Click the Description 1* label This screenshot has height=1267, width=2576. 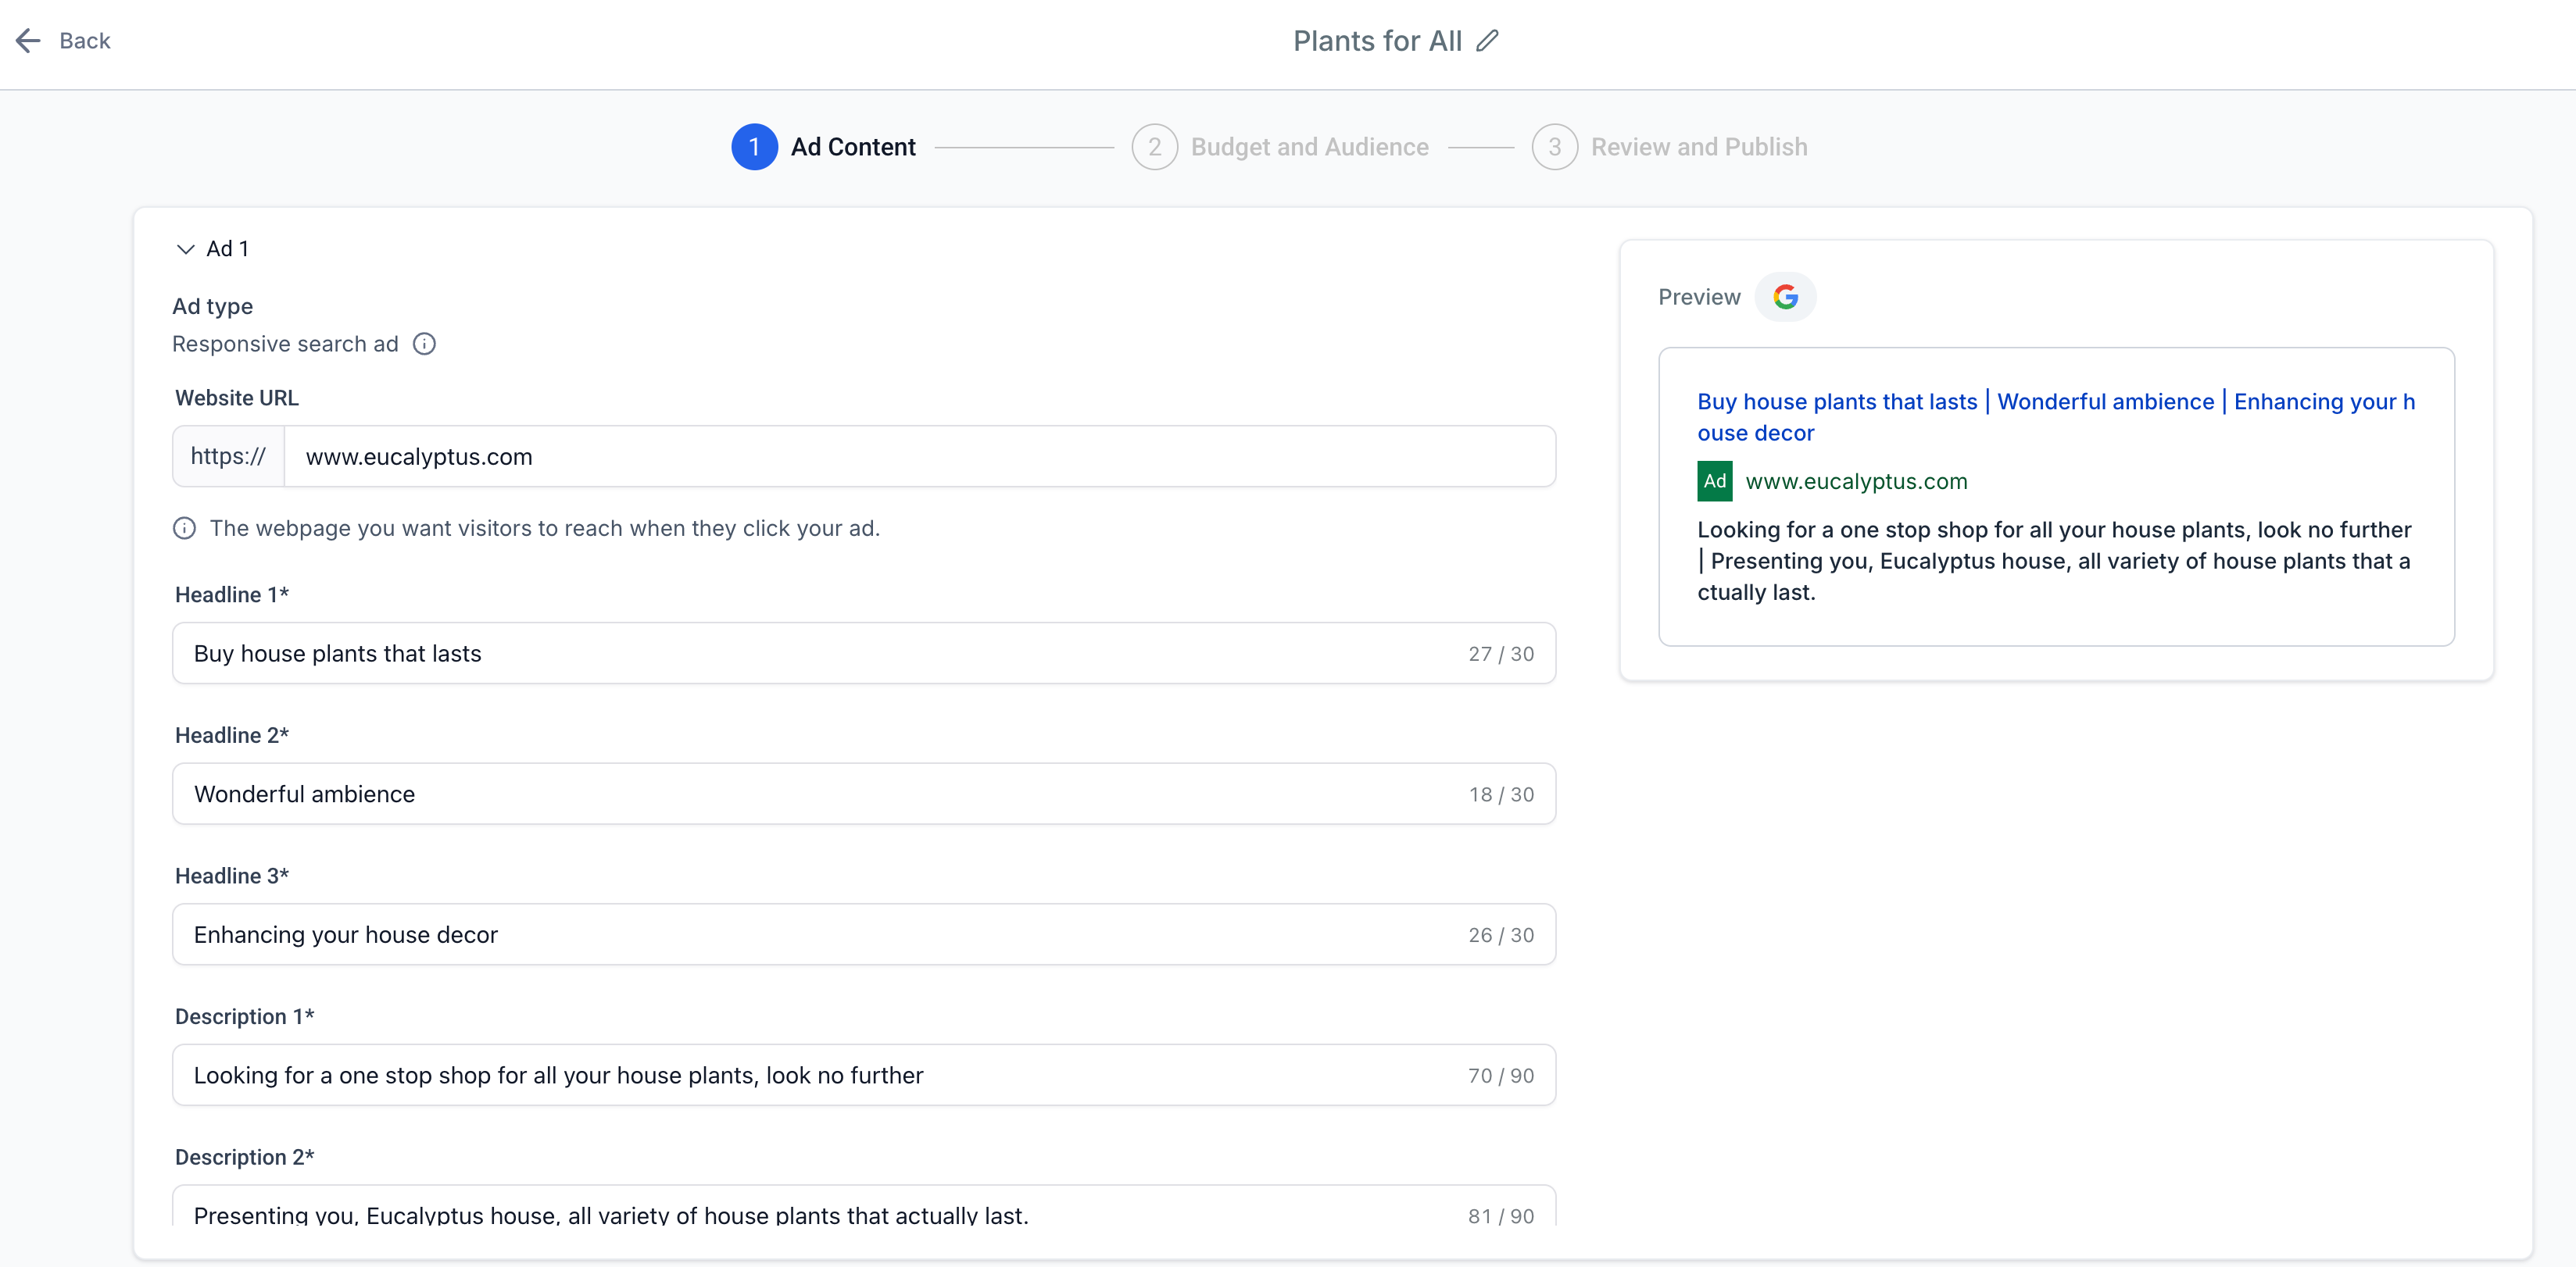[x=245, y=1016]
